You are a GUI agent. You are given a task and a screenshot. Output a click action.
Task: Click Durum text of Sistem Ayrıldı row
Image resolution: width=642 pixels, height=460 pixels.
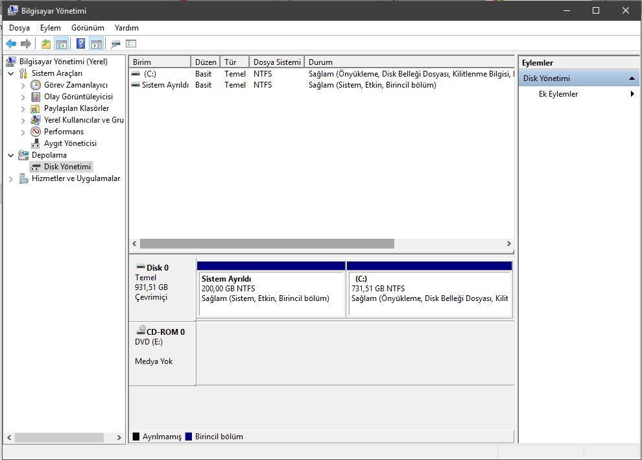pos(372,85)
